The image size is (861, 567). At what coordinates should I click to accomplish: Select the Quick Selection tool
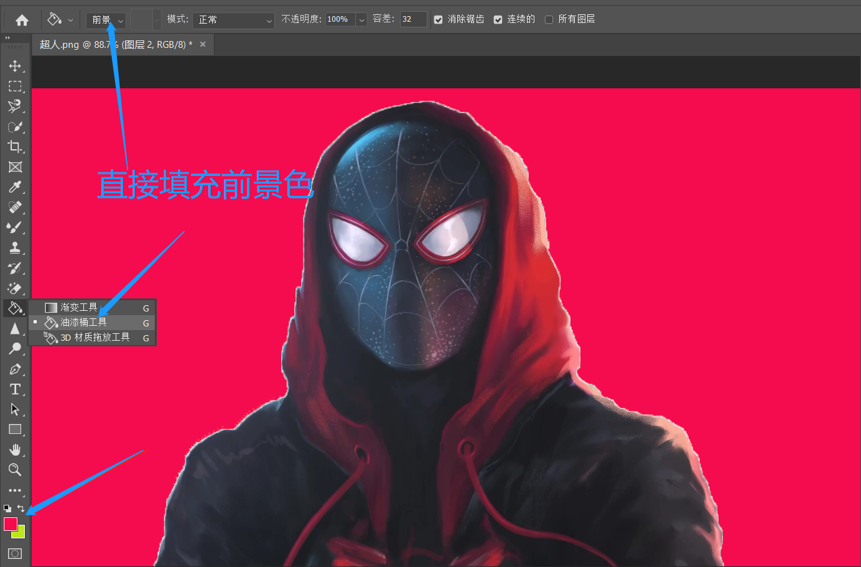[x=15, y=127]
